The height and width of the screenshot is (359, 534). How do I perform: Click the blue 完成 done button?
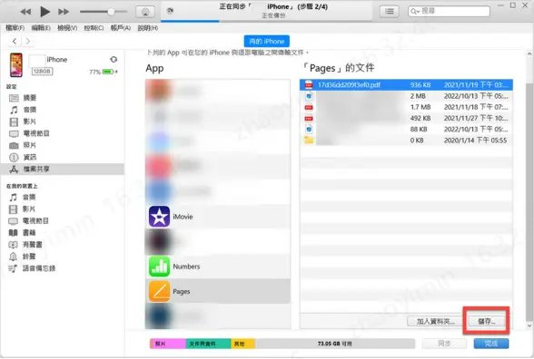491,344
